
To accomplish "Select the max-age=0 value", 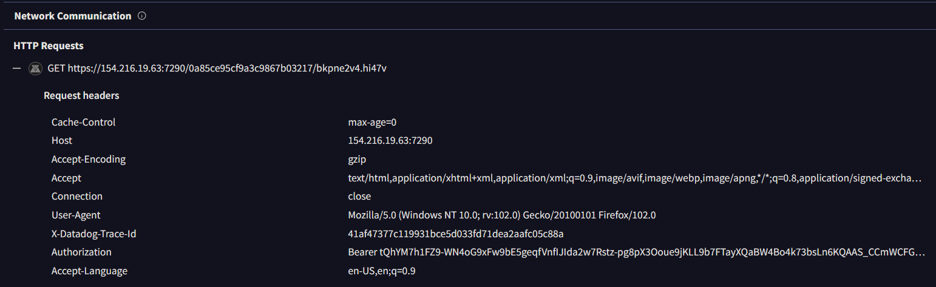I will [372, 123].
